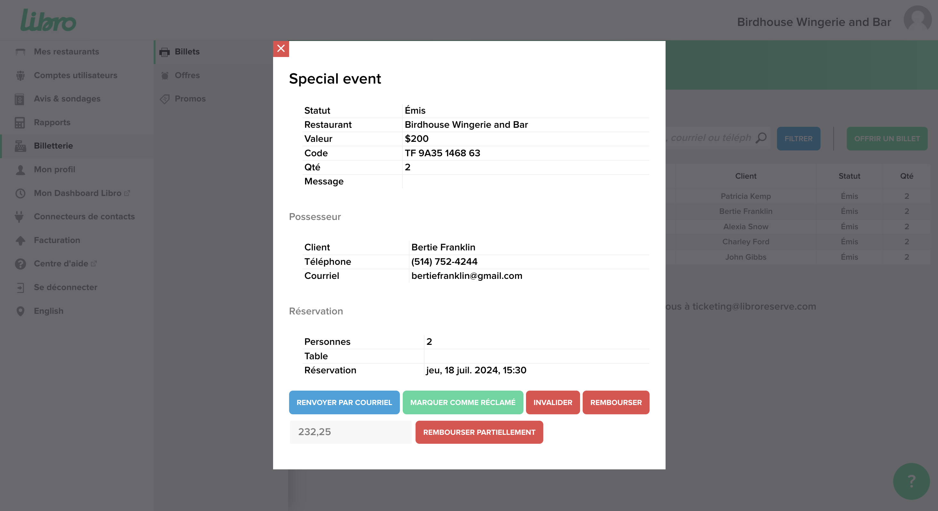Click the Billets printer icon
The image size is (938, 511).
(x=165, y=52)
